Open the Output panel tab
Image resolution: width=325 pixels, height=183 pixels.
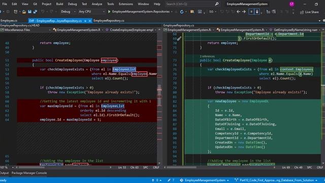(x=5, y=173)
